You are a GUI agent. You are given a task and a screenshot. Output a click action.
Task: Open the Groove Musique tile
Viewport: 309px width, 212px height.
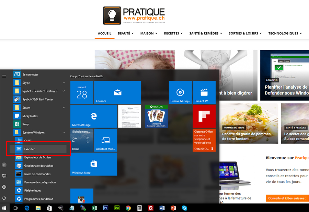coord(180,92)
